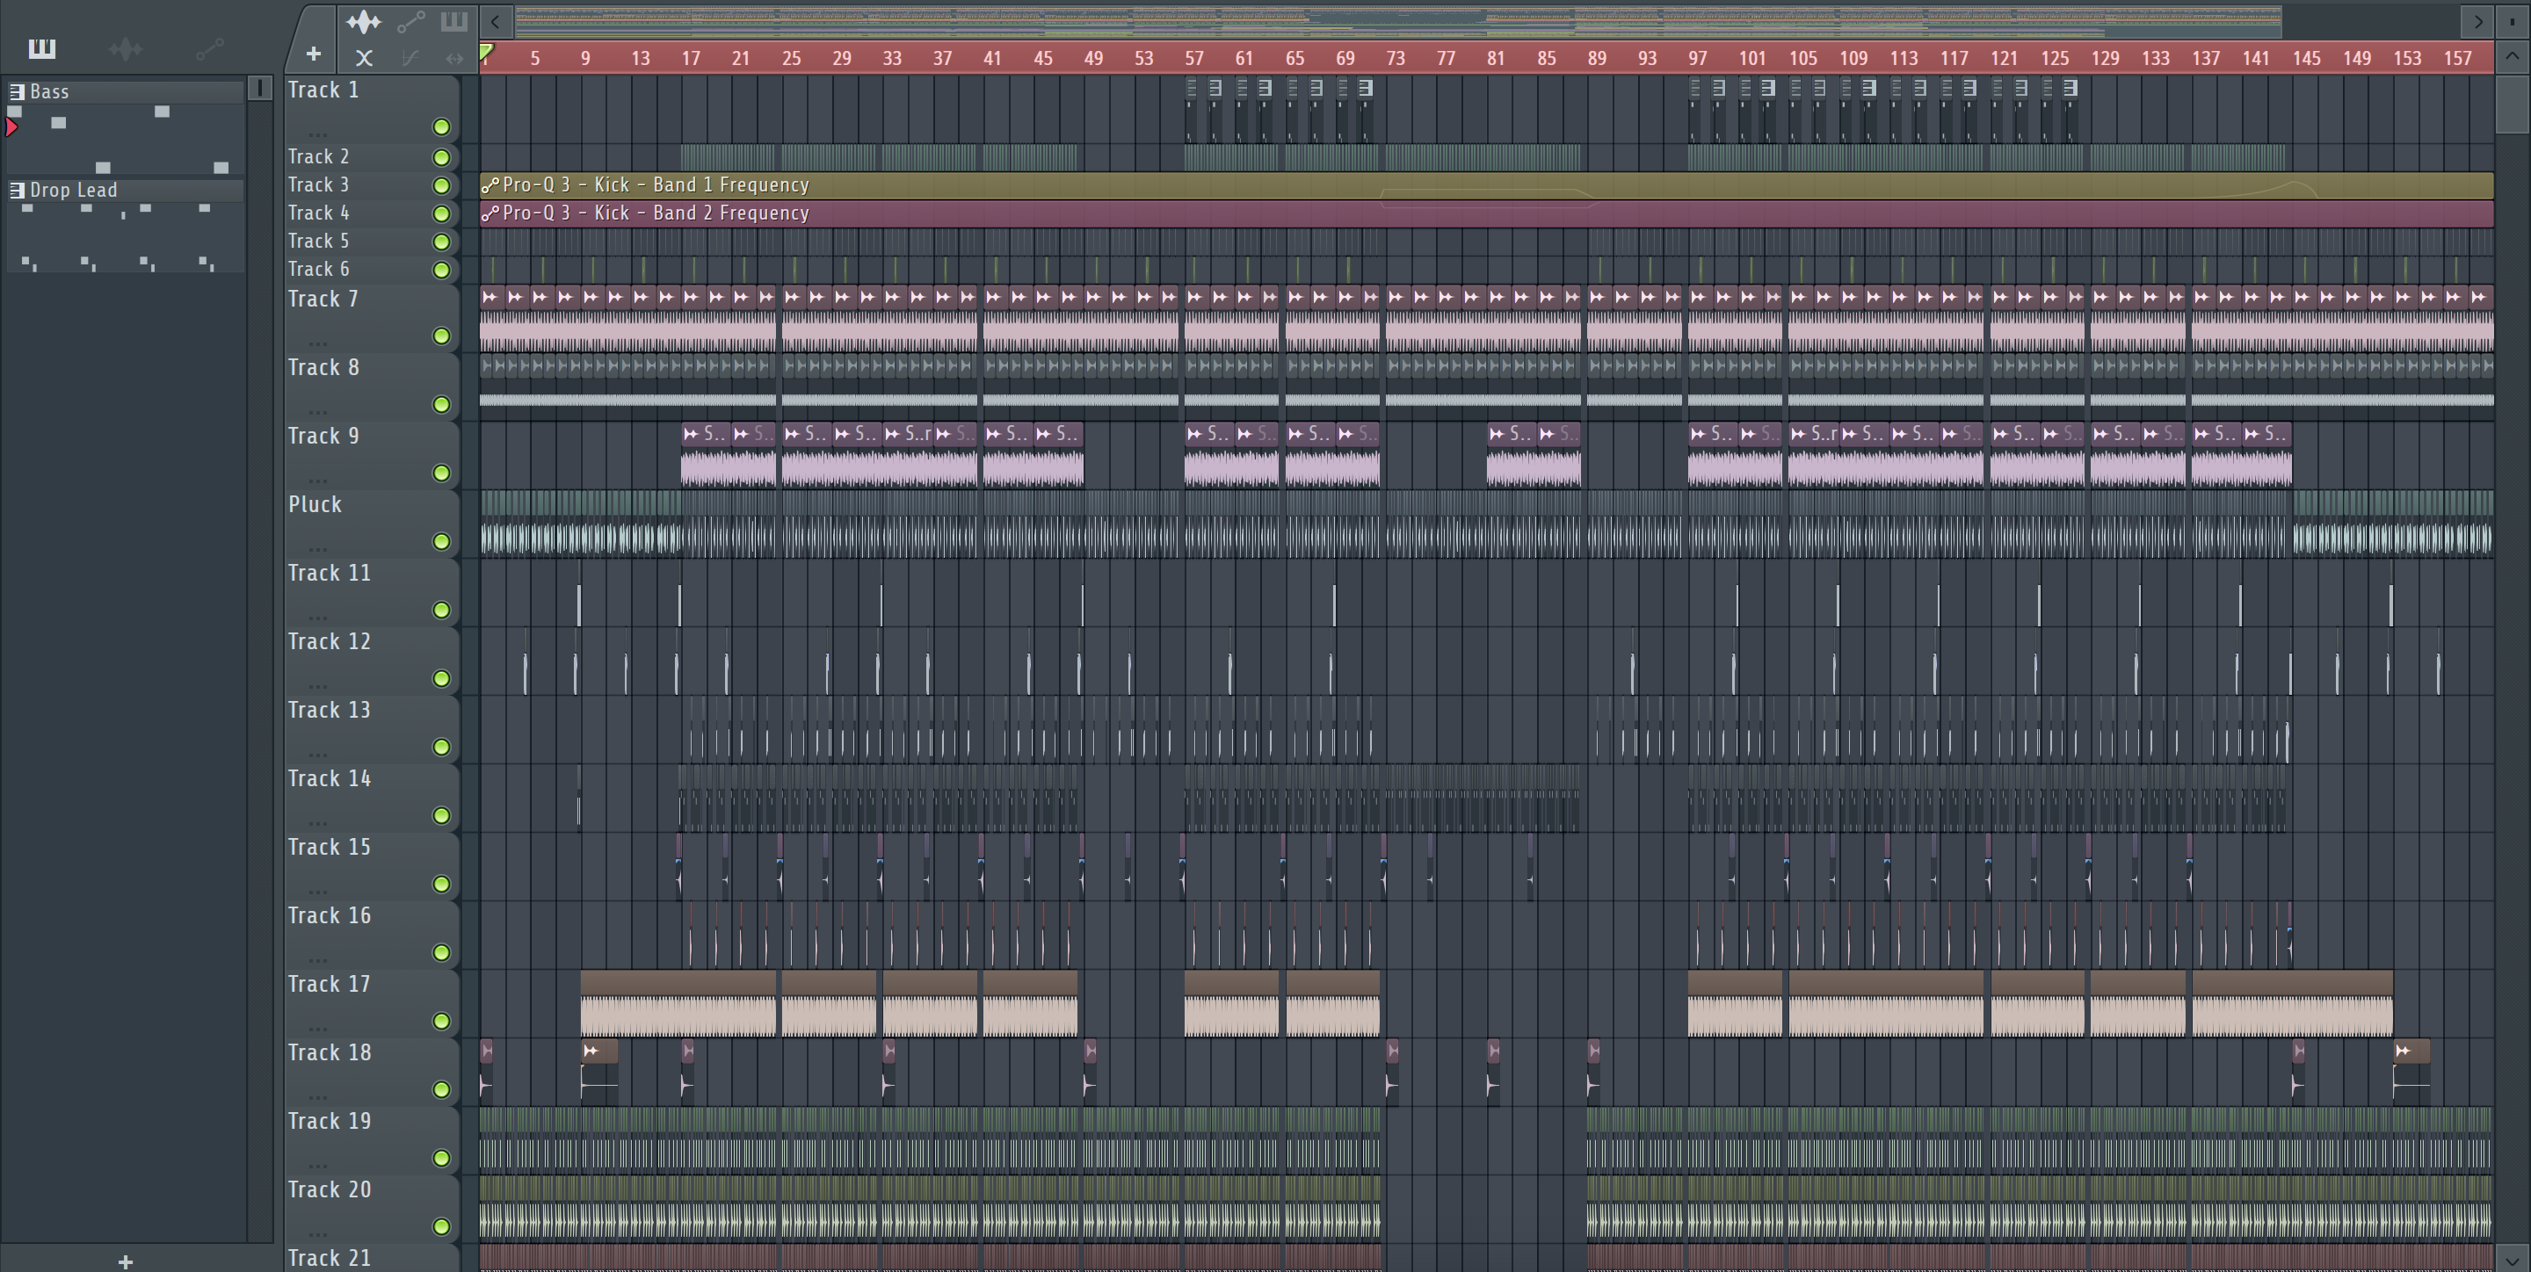Select the Track 8 header label
The height and width of the screenshot is (1272, 2531).
point(323,367)
